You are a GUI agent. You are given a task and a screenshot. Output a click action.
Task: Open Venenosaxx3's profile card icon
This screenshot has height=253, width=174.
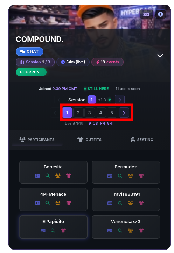[x=110, y=230]
